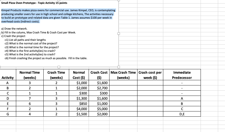Grab the text box right-middle resize handle
The height and width of the screenshot is (132, 225).
119,33
